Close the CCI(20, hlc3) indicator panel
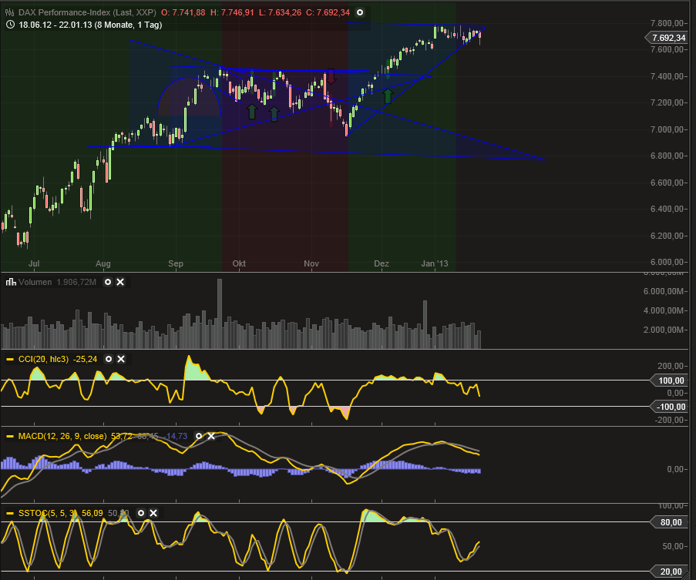Image resolution: width=696 pixels, height=580 pixels. 121,359
